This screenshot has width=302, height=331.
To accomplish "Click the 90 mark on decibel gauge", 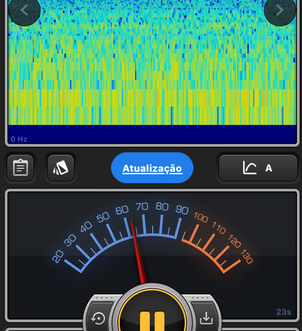I will click(182, 210).
